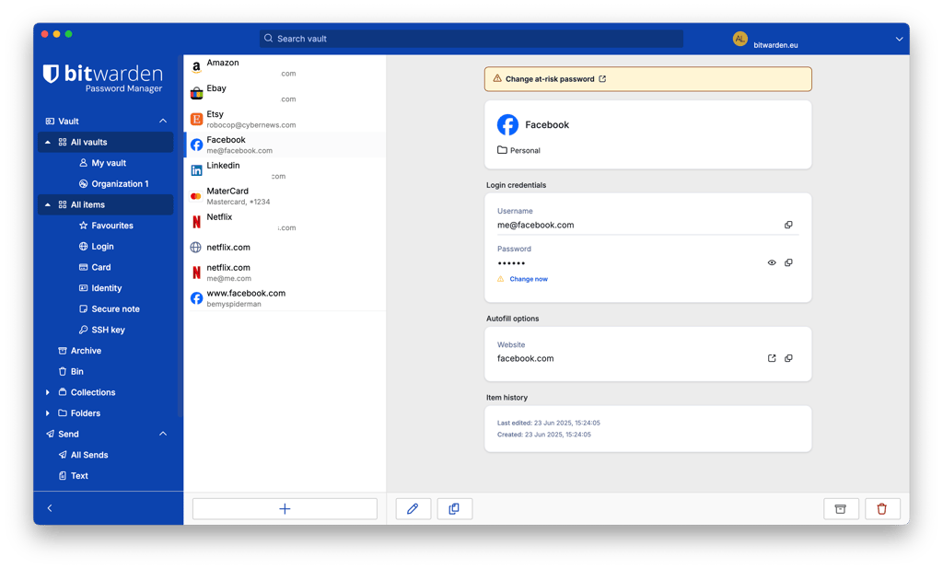Select the Etsy vault item
This screenshot has width=943, height=569.
point(285,119)
